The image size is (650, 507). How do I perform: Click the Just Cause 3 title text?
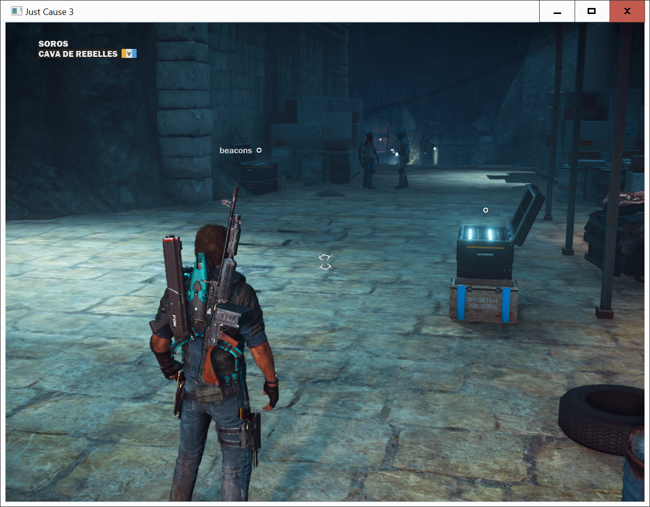[49, 11]
